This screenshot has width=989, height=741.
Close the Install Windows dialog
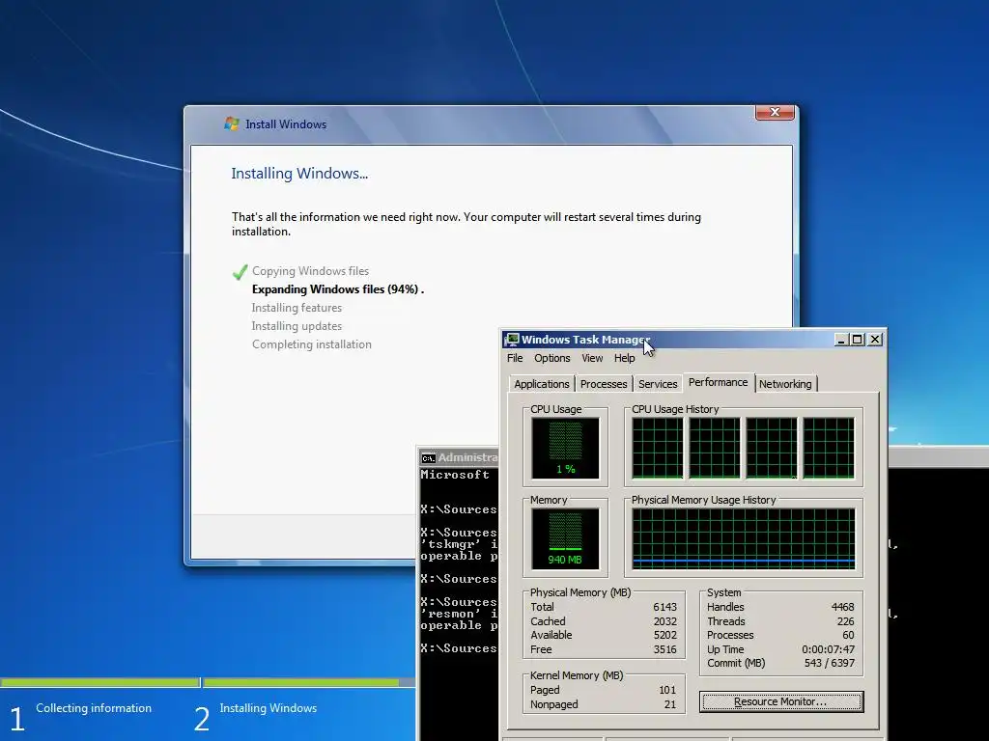click(776, 112)
